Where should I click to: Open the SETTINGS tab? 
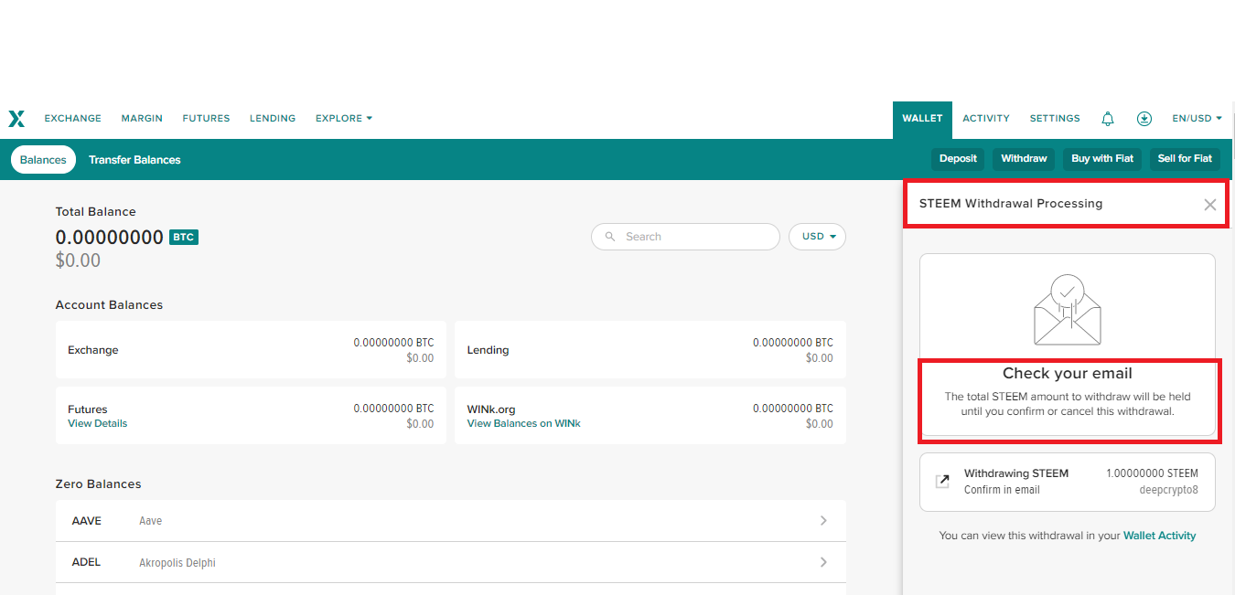[1055, 118]
